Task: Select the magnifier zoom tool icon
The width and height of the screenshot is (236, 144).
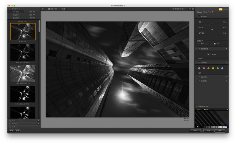Action: click(x=173, y=9)
